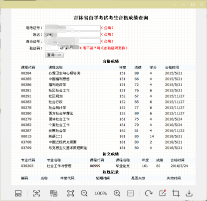Click the 14 credits value for 英语(二)

(x=152, y=136)
